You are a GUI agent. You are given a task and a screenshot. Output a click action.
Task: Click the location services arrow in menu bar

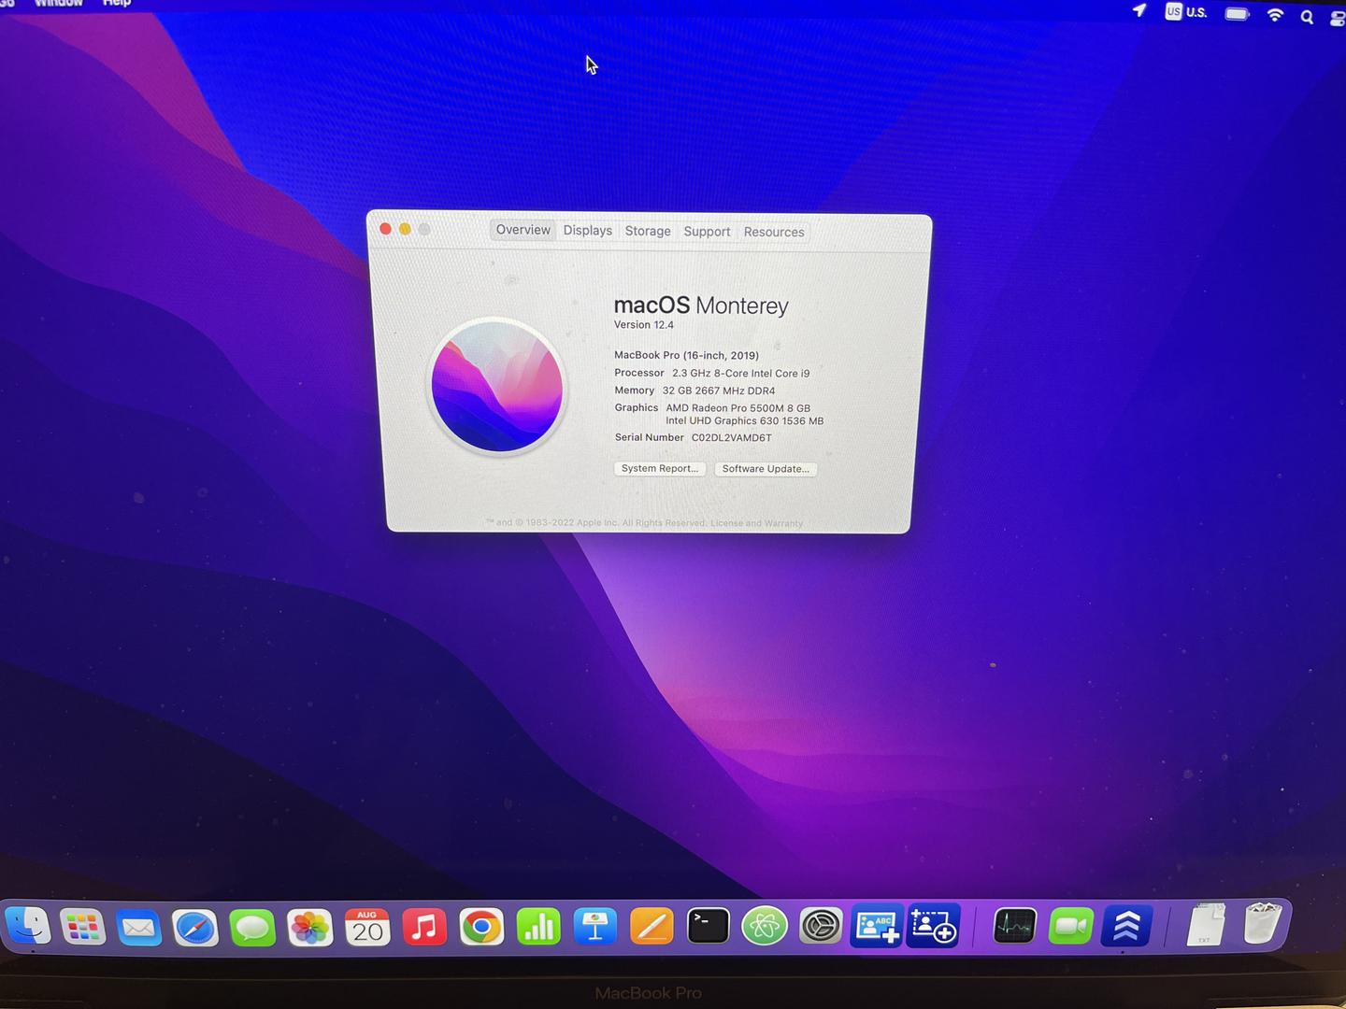pyautogui.click(x=1139, y=10)
